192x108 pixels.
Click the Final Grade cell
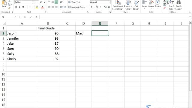point(48,28)
